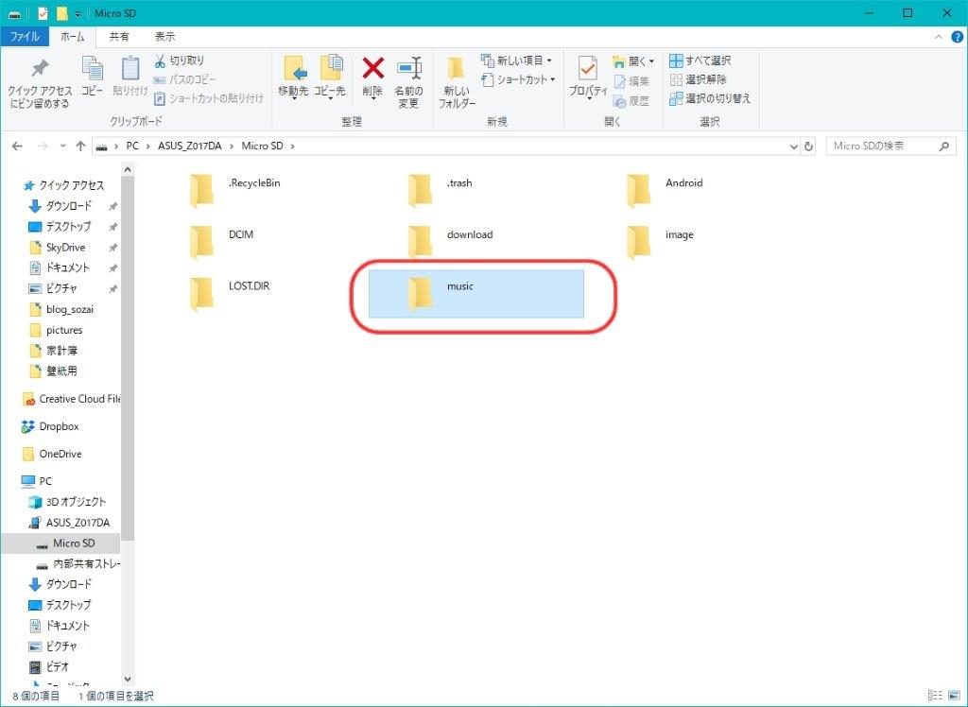Open the File (ファイル) menu tab
This screenshot has height=707, width=968.
pos(25,37)
